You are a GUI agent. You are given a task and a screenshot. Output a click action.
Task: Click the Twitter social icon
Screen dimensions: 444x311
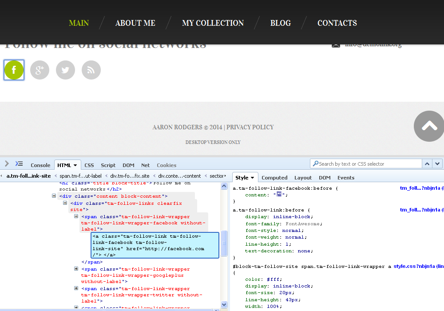coord(65,70)
